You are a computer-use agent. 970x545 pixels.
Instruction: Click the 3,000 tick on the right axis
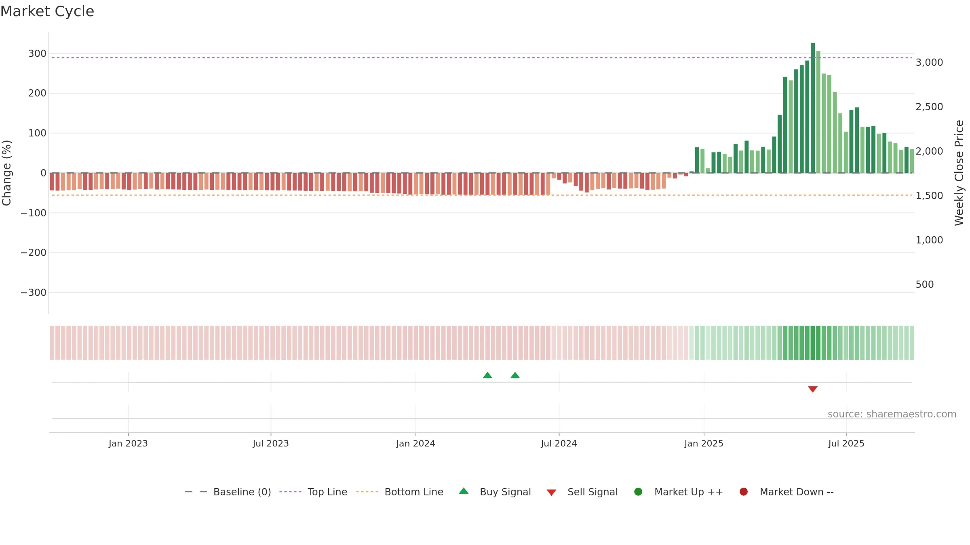[x=929, y=63]
